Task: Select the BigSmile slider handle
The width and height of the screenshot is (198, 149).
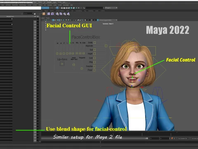Action: [106, 46]
